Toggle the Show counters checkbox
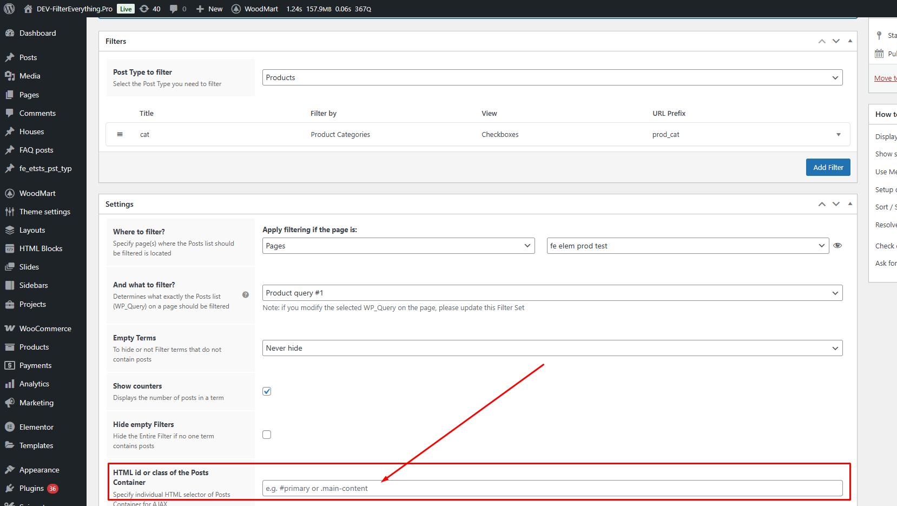The image size is (897, 506). click(267, 391)
